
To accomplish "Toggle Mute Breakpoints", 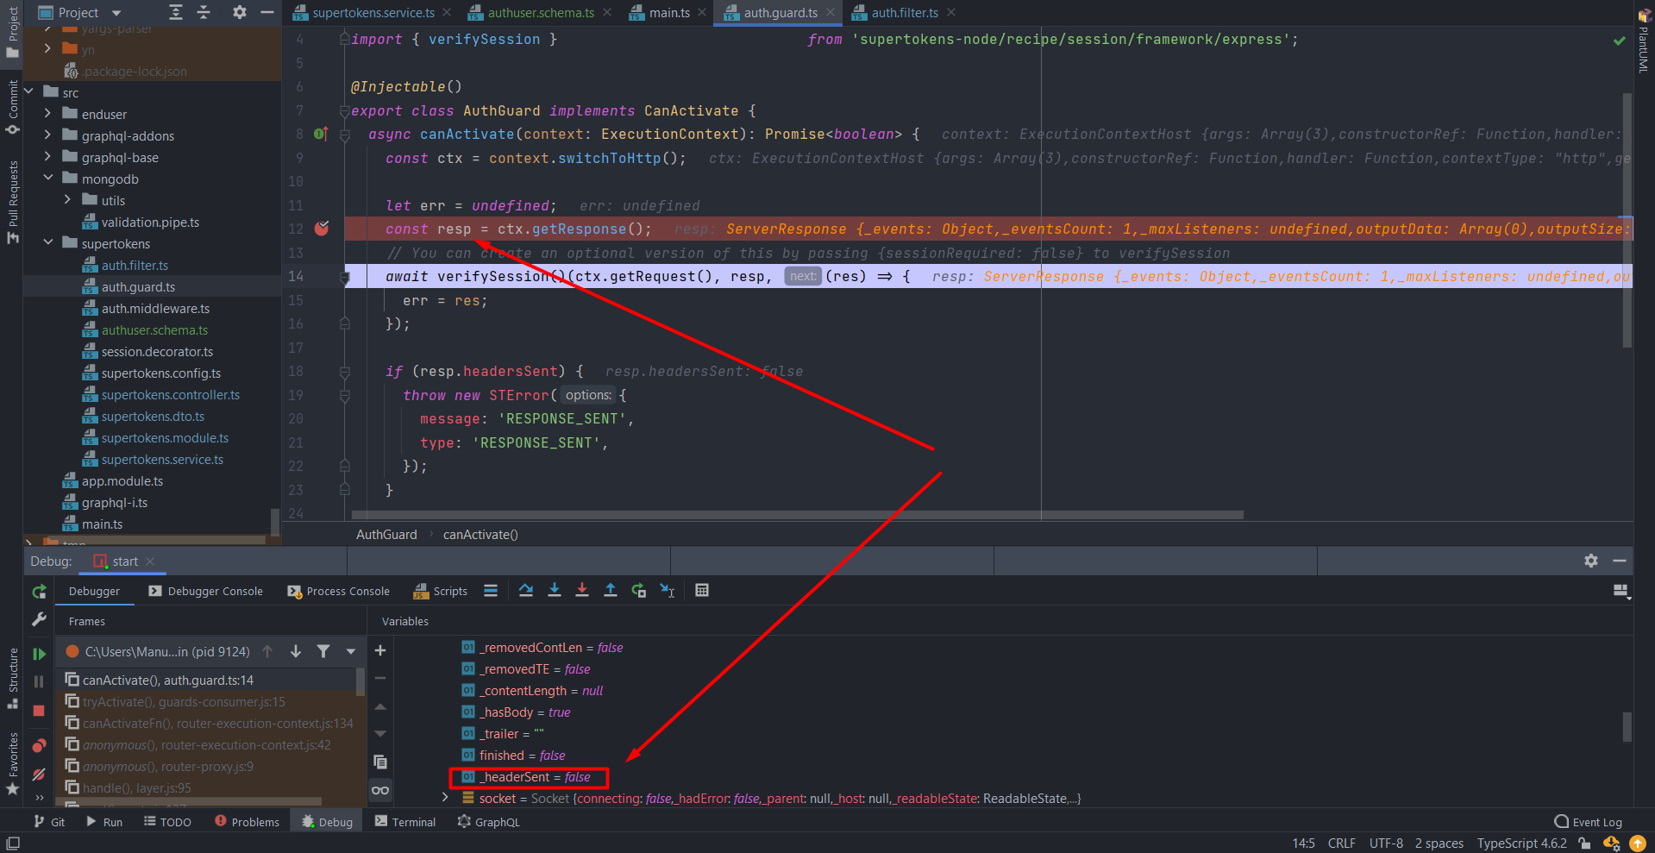I will coord(39,775).
